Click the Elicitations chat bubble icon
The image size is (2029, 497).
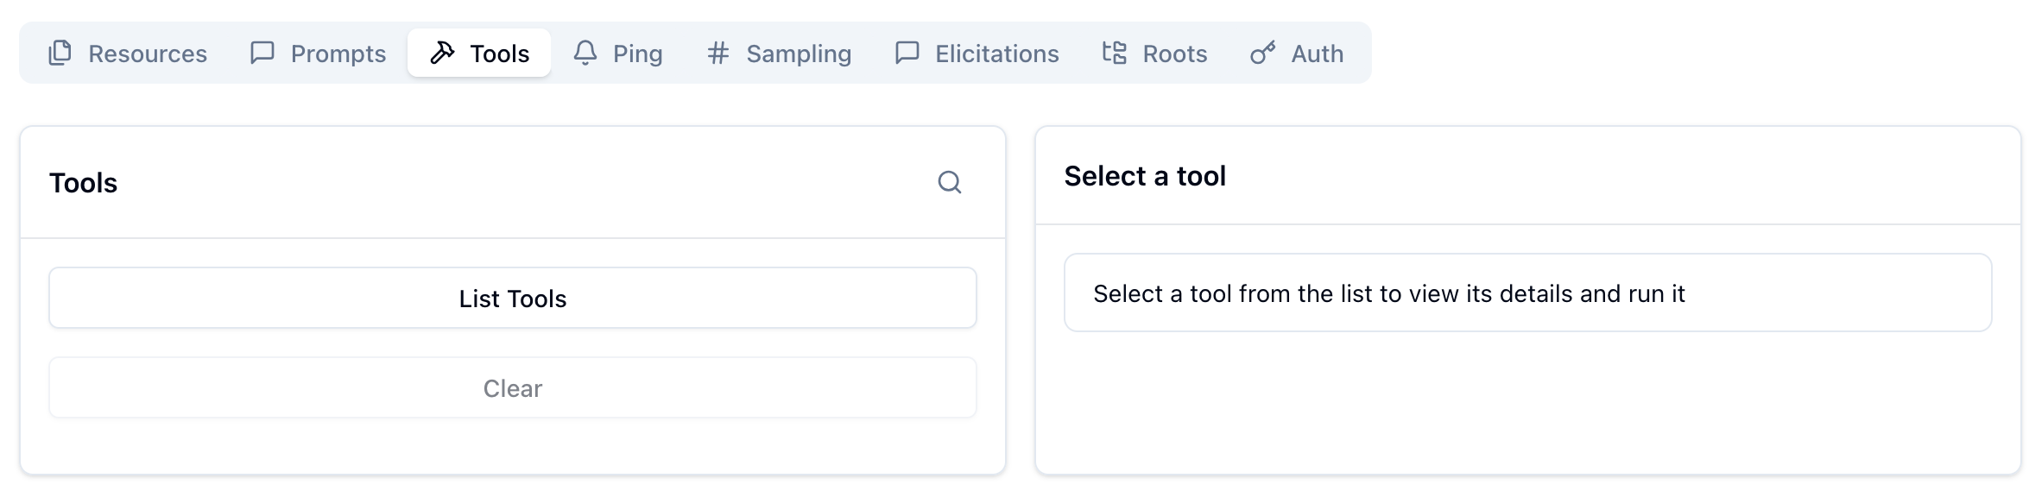coord(907,53)
